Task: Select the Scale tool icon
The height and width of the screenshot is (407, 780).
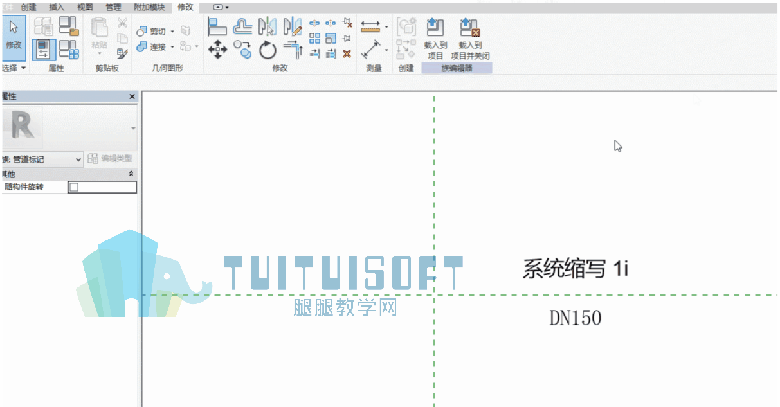Action: [x=331, y=39]
